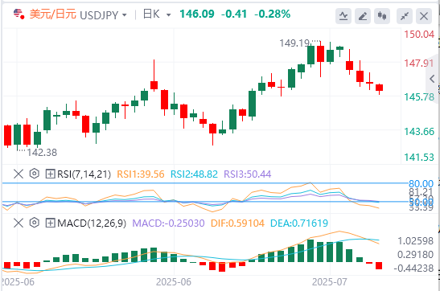Click the USD/JPY flag icon
This screenshot has height=291, width=440.
pyautogui.click(x=19, y=14)
